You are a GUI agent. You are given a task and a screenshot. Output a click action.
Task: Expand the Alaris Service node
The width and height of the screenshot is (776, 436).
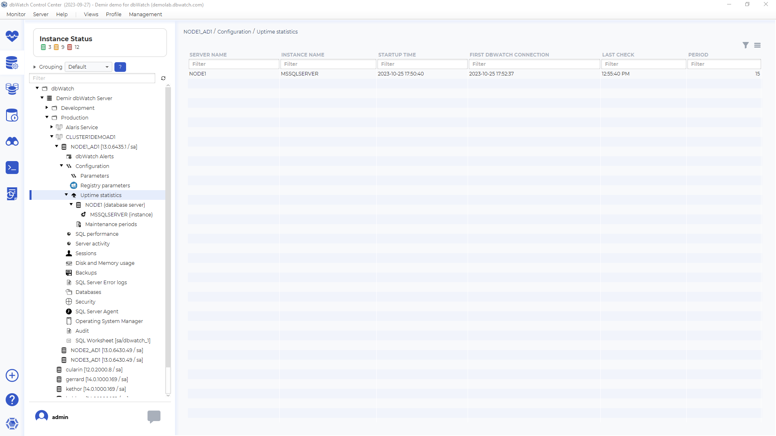[x=52, y=127]
